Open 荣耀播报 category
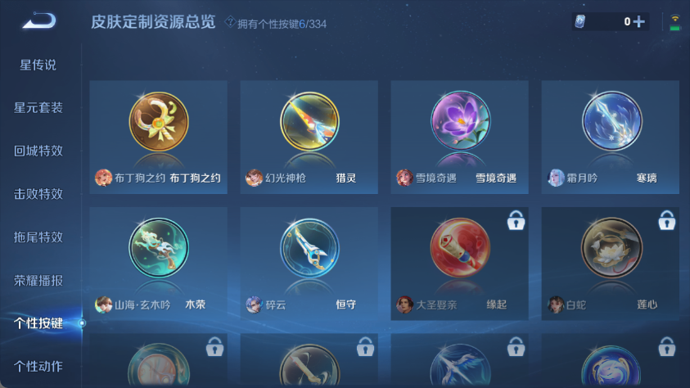Image resolution: width=690 pixels, height=388 pixels. point(38,280)
